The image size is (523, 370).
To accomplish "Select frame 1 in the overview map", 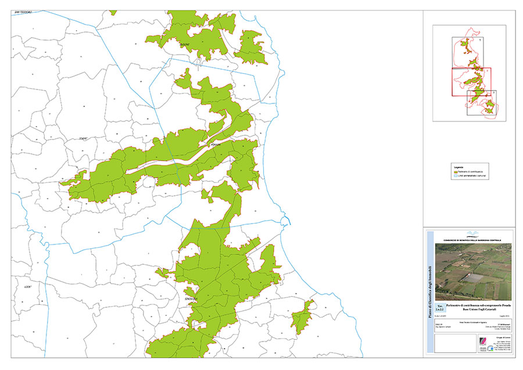I will pyautogui.click(x=467, y=52).
